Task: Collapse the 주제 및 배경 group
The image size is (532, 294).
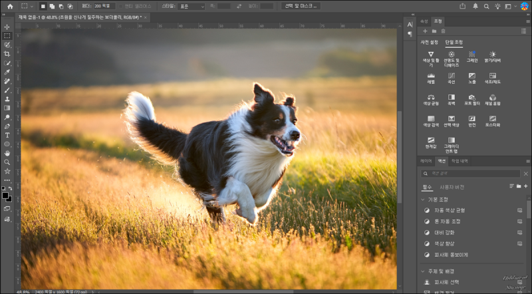Action: pyautogui.click(x=423, y=271)
